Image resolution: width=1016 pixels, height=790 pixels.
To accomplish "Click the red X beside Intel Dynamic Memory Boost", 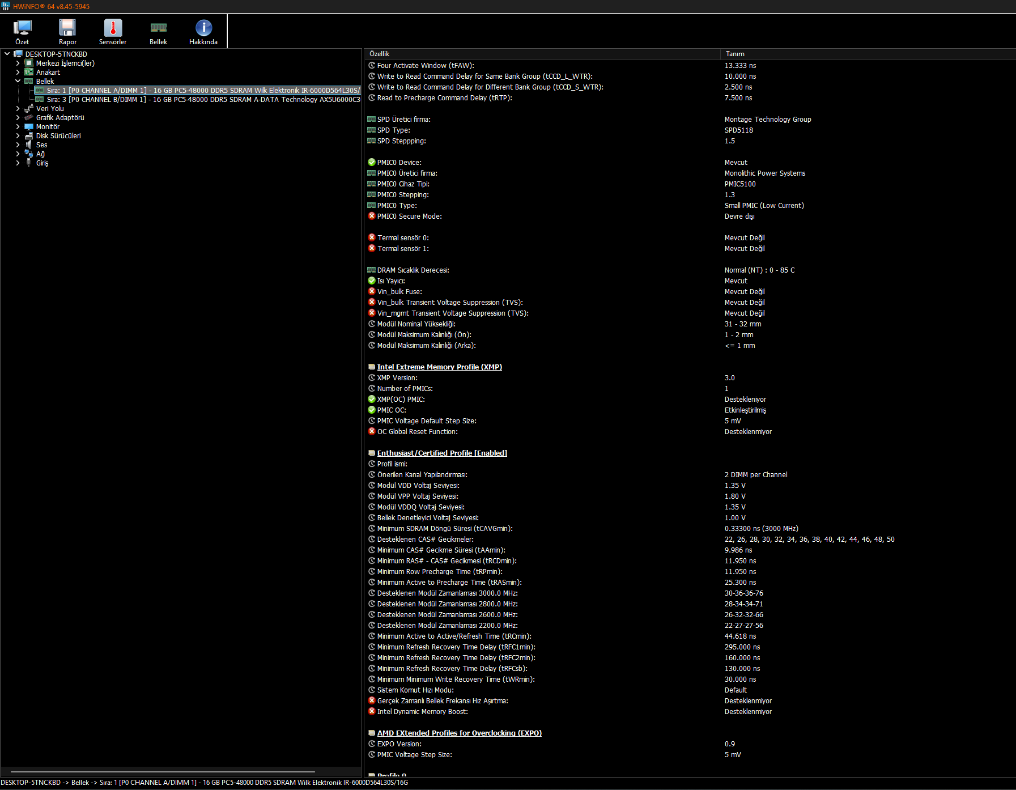I will click(x=372, y=711).
